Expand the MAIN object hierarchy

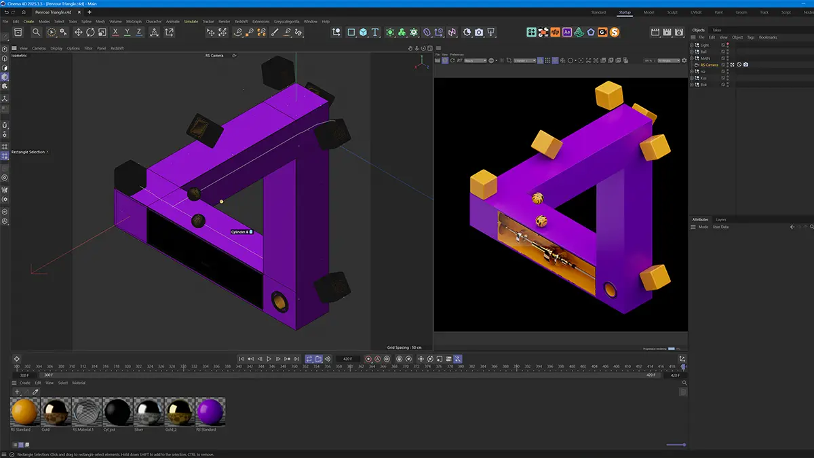pos(692,58)
